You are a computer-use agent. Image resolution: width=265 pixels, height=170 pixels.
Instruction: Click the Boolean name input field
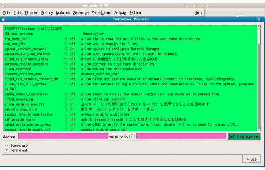click(x=63, y=136)
